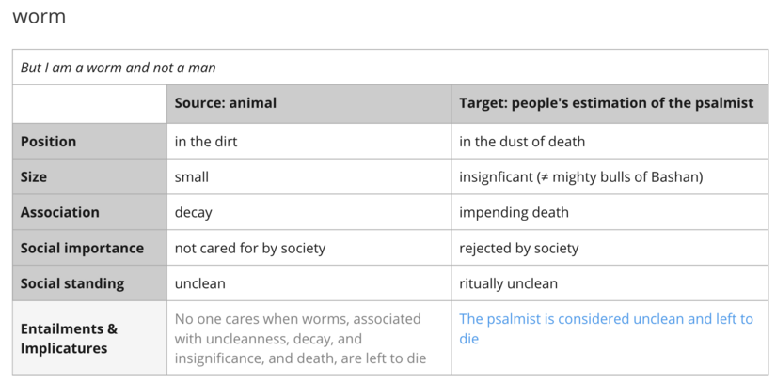This screenshot has height=381, width=776.
Task: Click the 'not cared for by society' cell
Action: 250,248
